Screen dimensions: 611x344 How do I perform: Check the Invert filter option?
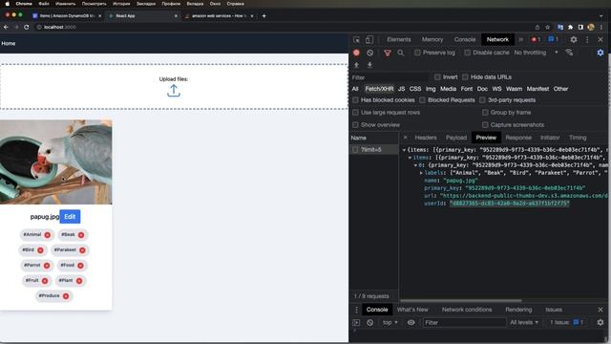pyautogui.click(x=437, y=77)
